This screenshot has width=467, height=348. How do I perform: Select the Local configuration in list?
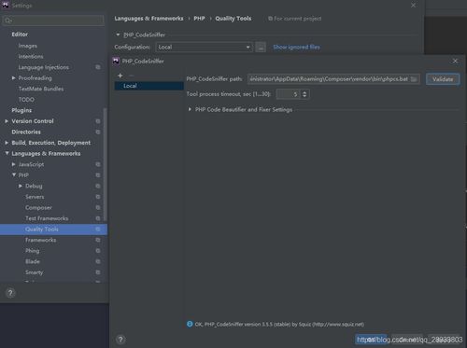[149, 86]
